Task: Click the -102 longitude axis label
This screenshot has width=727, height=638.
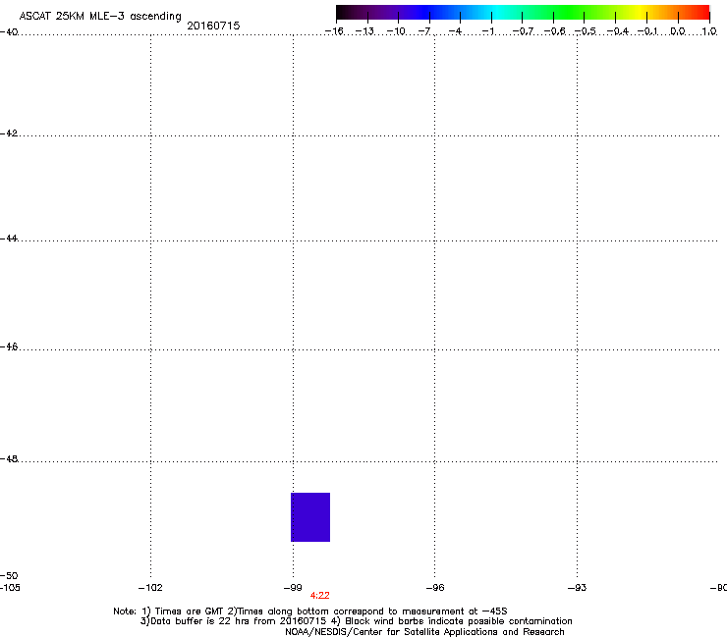Action: click(x=150, y=588)
